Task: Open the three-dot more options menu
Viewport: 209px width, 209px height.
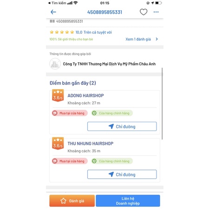Action: (156, 12)
